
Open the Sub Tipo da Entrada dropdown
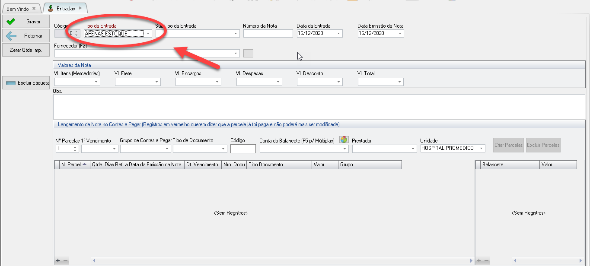tap(236, 33)
